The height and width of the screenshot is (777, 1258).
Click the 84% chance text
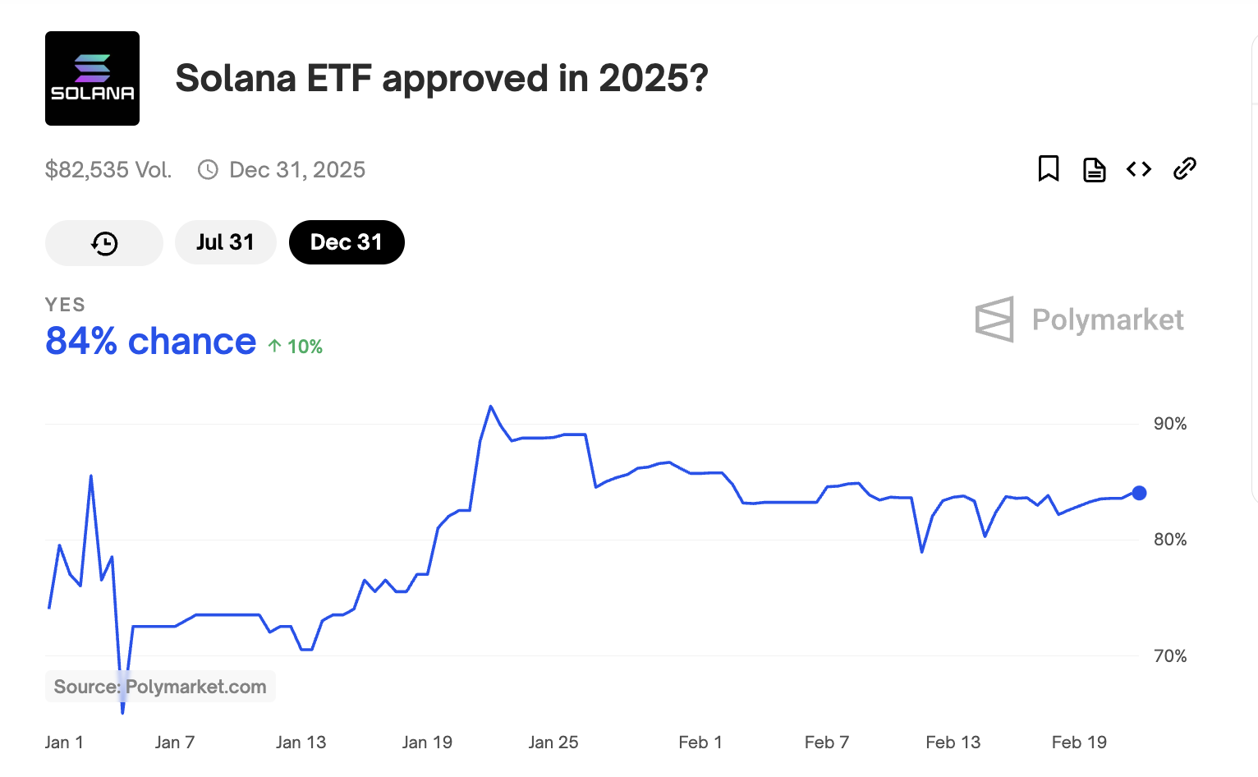click(x=151, y=342)
